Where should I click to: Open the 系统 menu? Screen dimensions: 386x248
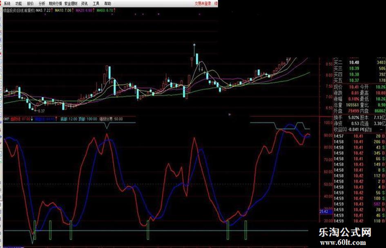pyautogui.click(x=7, y=4)
